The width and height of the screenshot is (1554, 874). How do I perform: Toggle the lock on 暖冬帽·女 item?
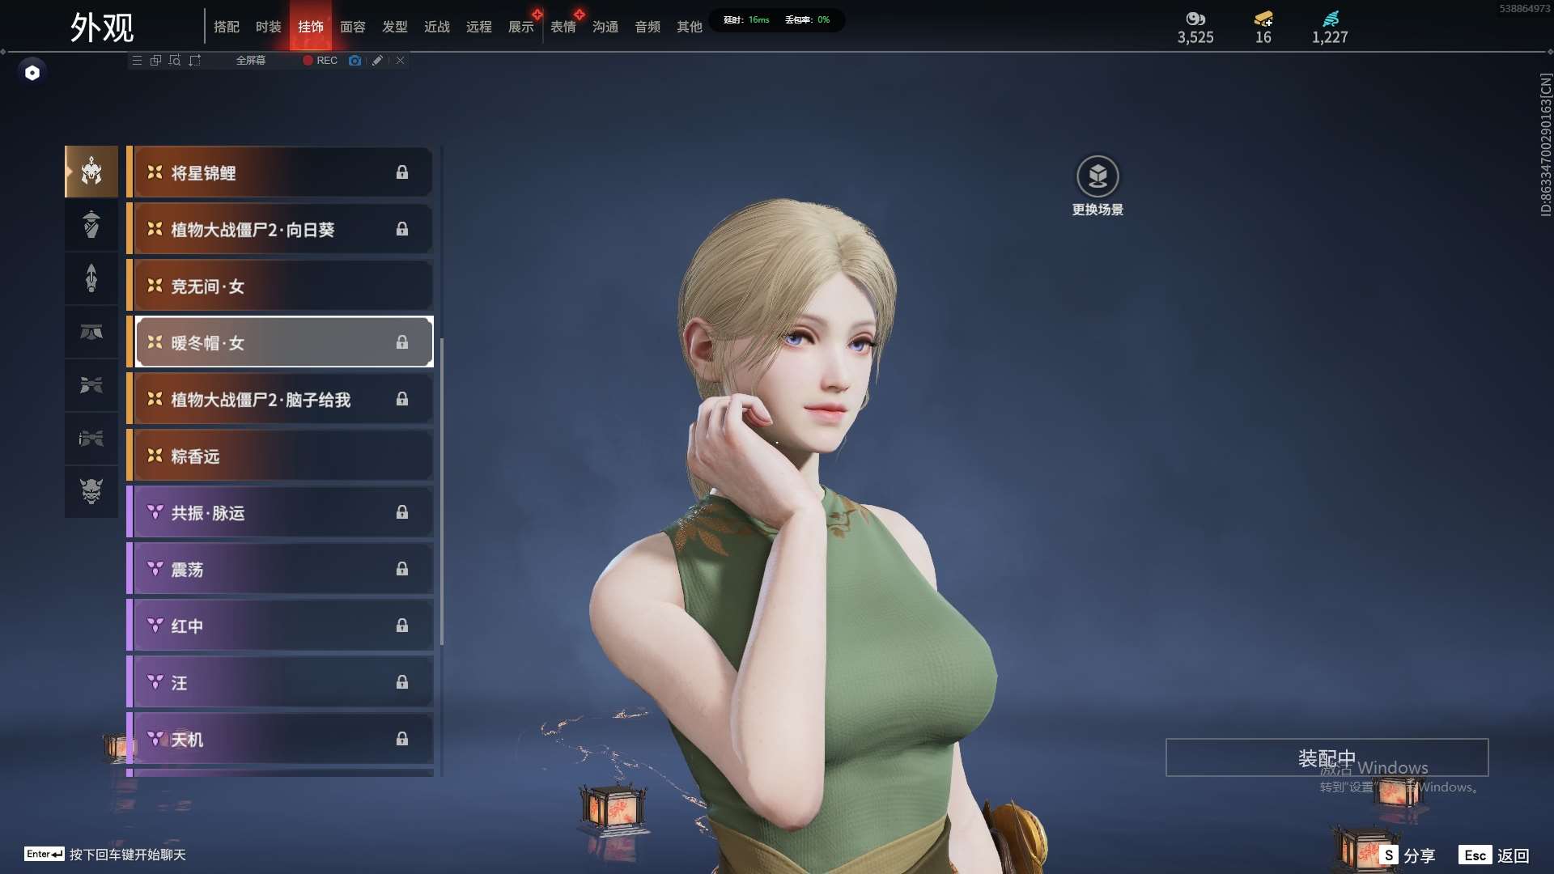pos(403,343)
